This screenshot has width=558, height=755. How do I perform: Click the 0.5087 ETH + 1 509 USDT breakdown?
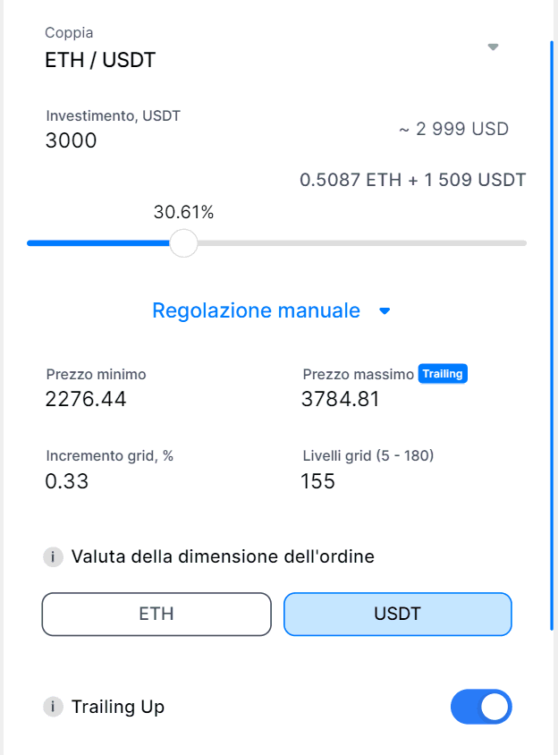(x=412, y=180)
